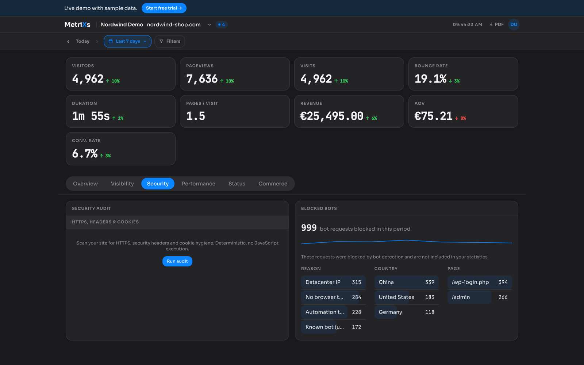
Task: Select the Conv. Rate card
Action: (x=120, y=149)
